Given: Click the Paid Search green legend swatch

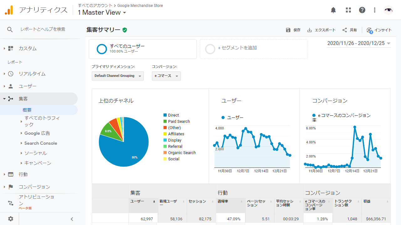Looking at the screenshot, I should [165, 122].
